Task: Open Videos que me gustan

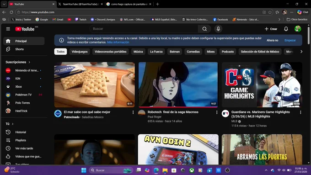Action: click(24, 157)
